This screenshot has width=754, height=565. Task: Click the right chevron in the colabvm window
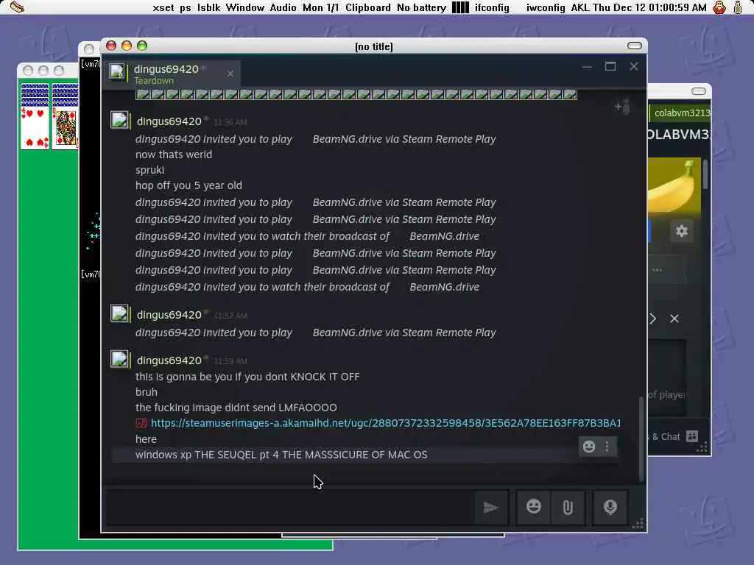(x=652, y=319)
